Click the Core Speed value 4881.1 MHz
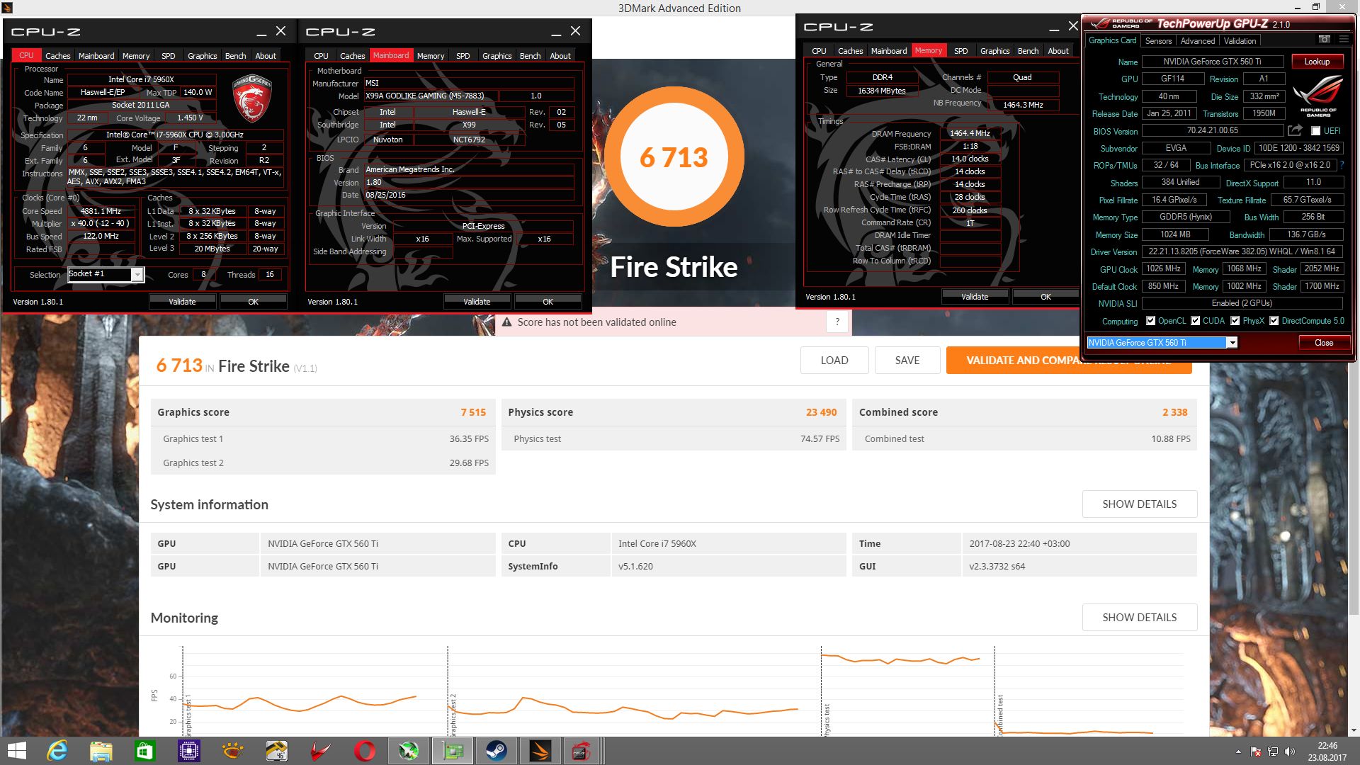This screenshot has width=1360, height=765. (101, 211)
